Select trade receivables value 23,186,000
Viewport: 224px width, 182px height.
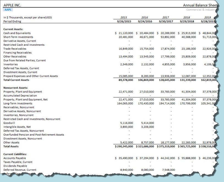tap(189, 49)
